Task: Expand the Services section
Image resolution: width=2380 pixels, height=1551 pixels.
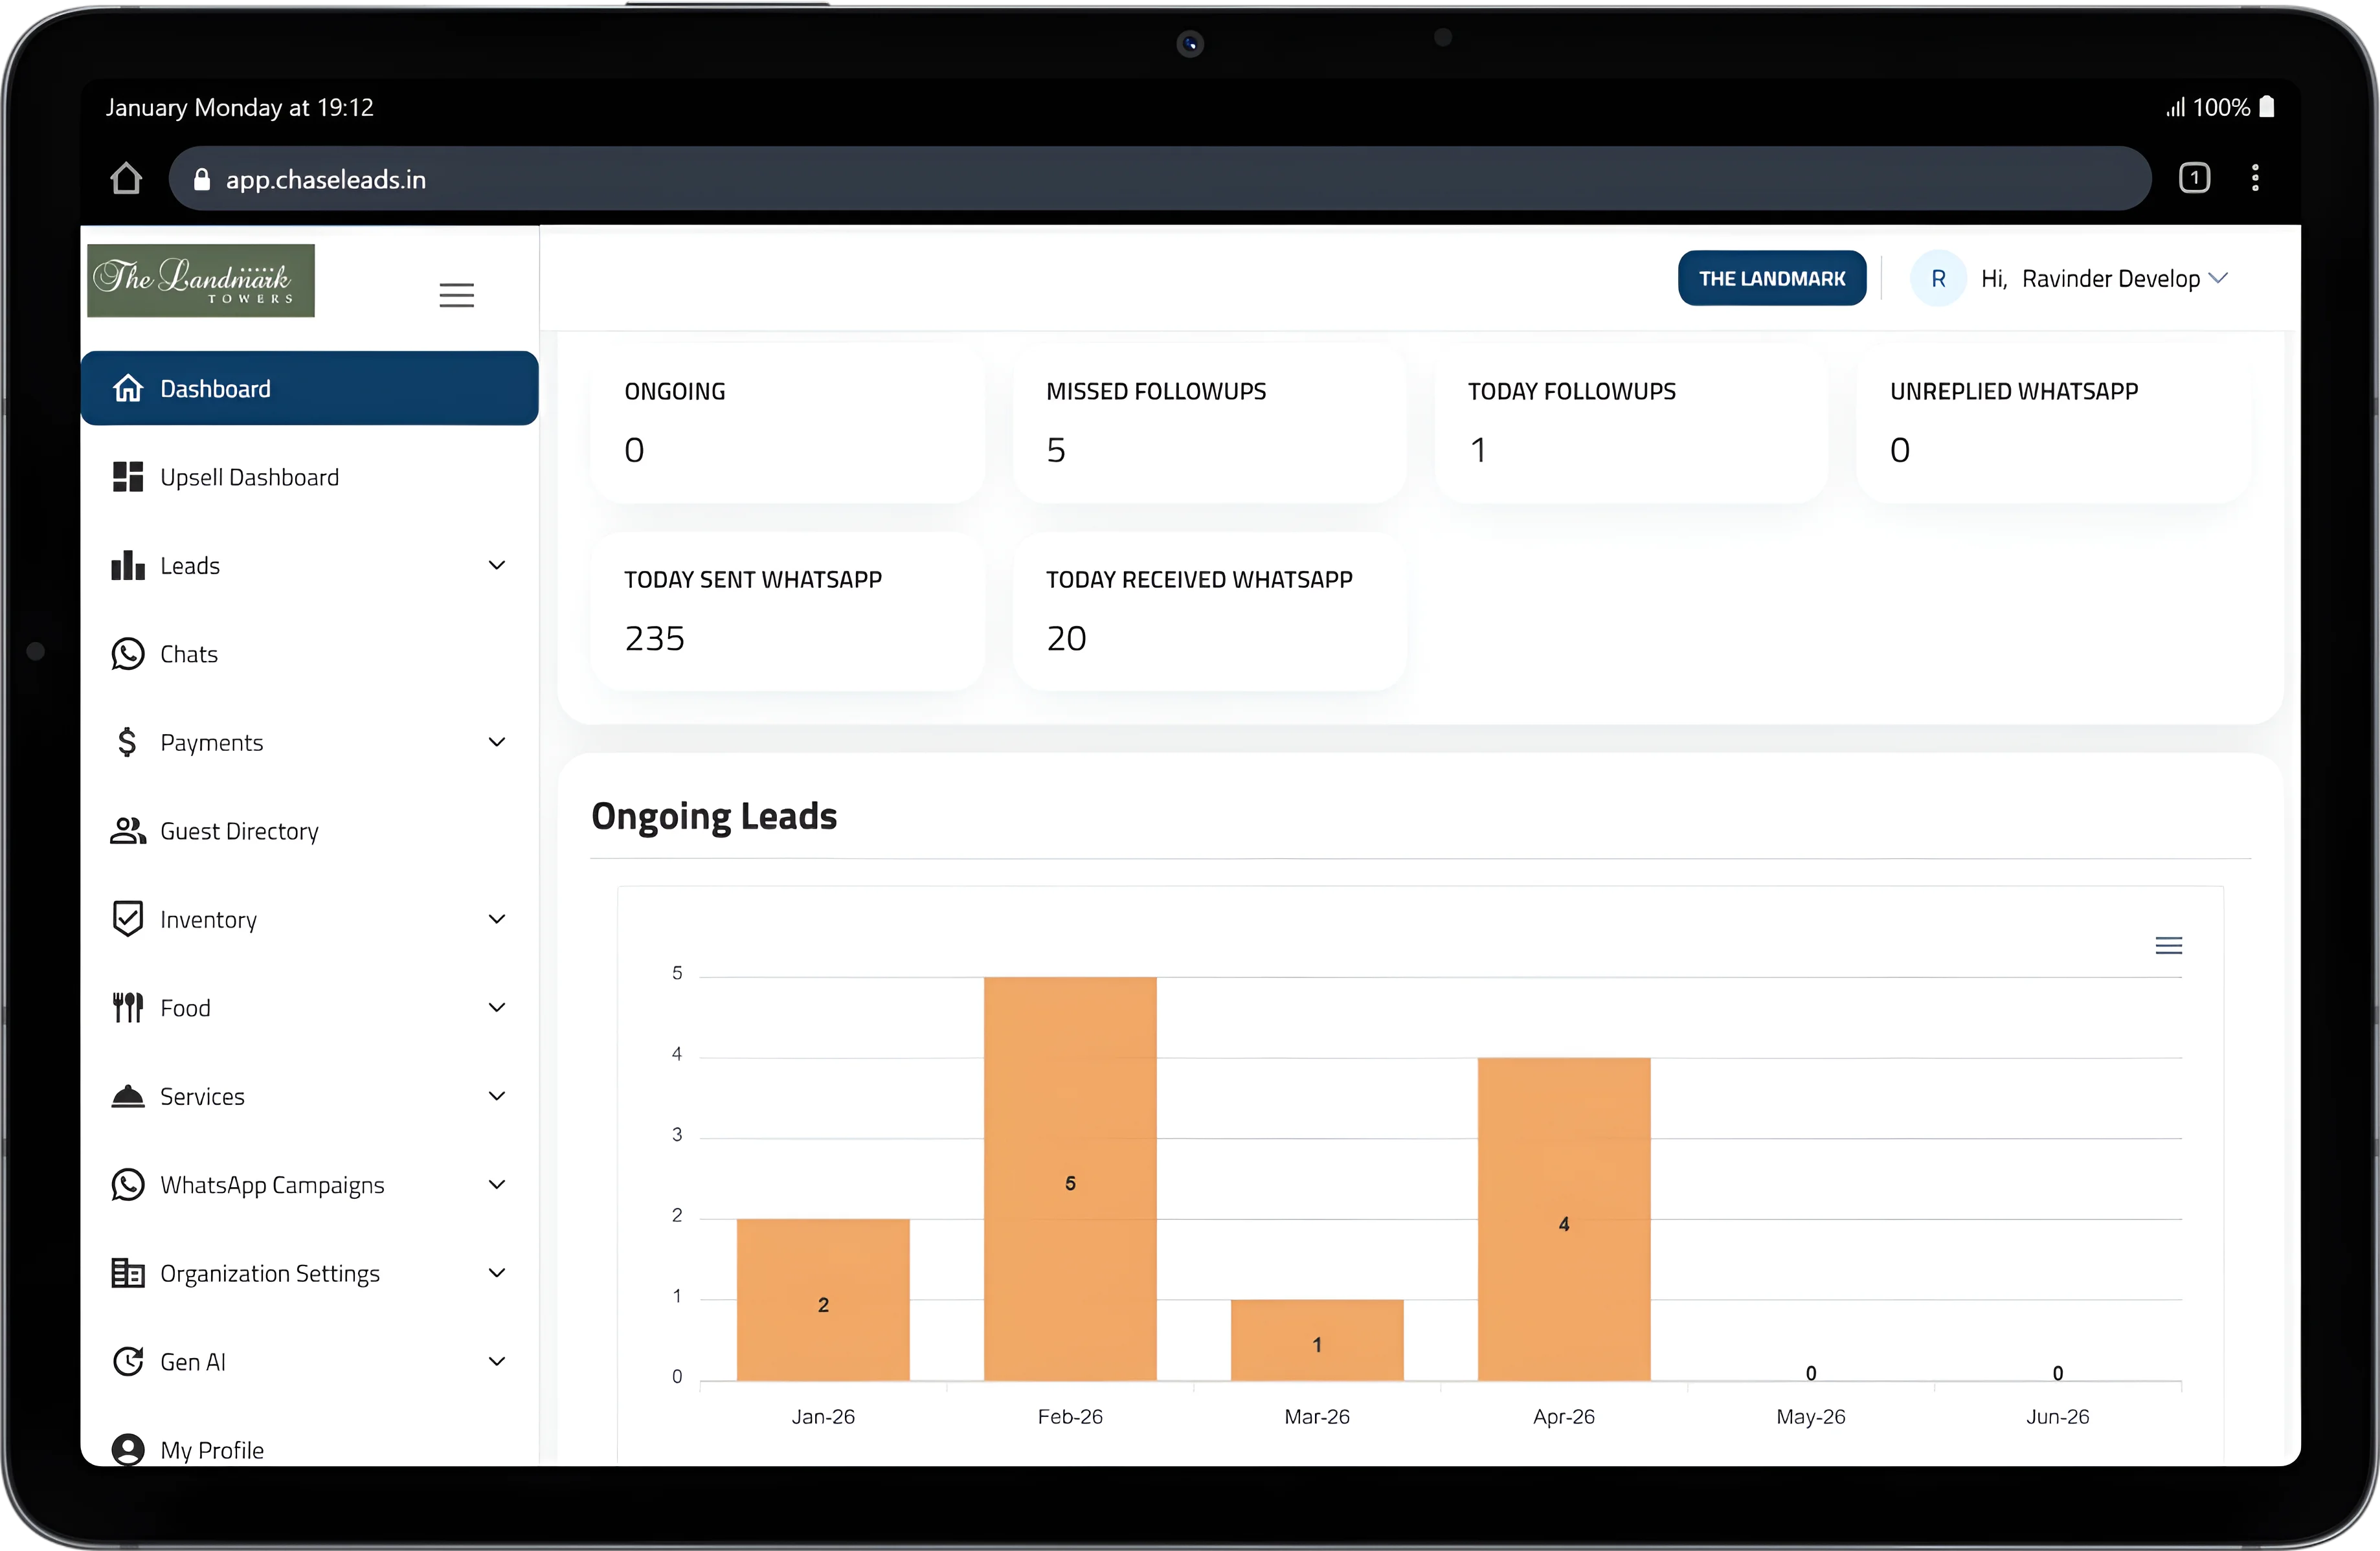Action: (x=497, y=1095)
